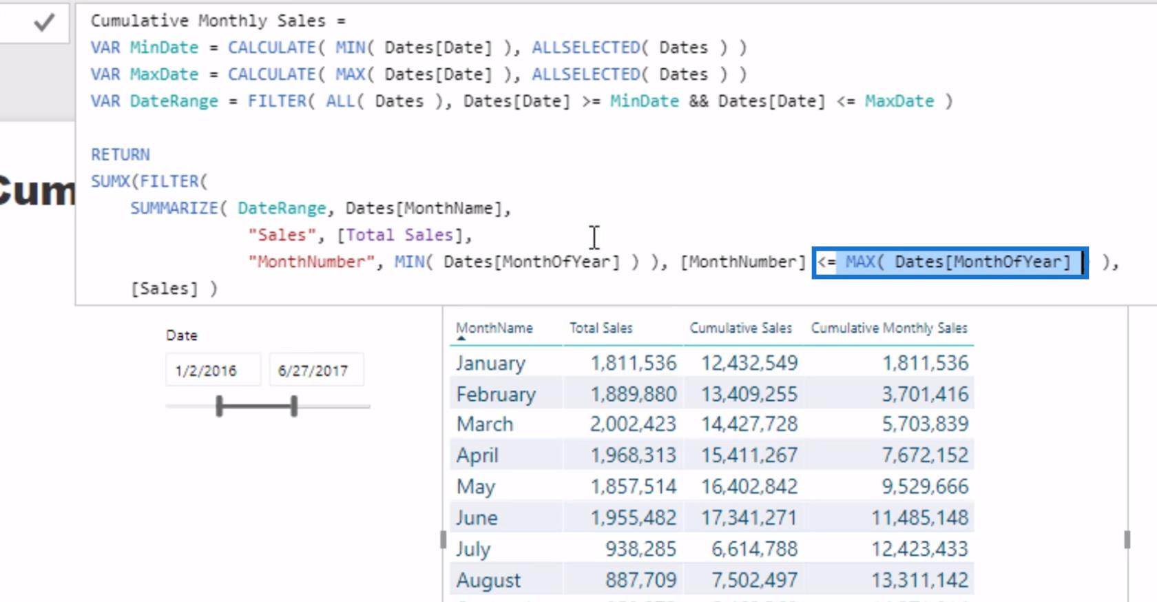Click the Cumulative Monthly Sales value 12,423,433
This screenshot has height=602, width=1157.
pos(920,549)
